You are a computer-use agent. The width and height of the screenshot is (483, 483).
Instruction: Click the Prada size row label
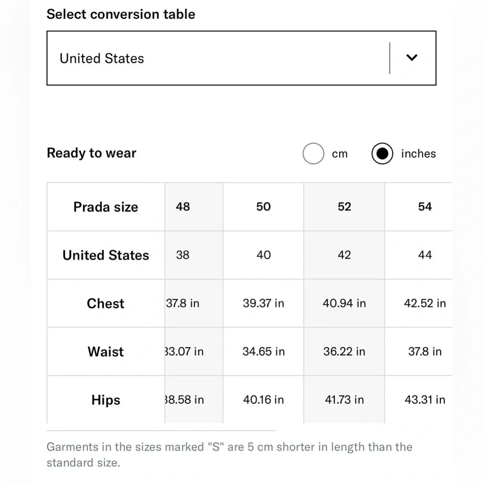[106, 207]
